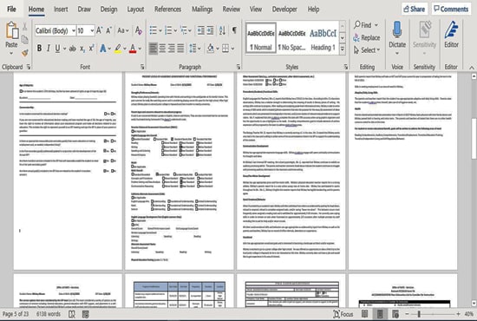This screenshot has height=321, width=477.
Task: Click Find in Editing group
Action: [x=366, y=25]
